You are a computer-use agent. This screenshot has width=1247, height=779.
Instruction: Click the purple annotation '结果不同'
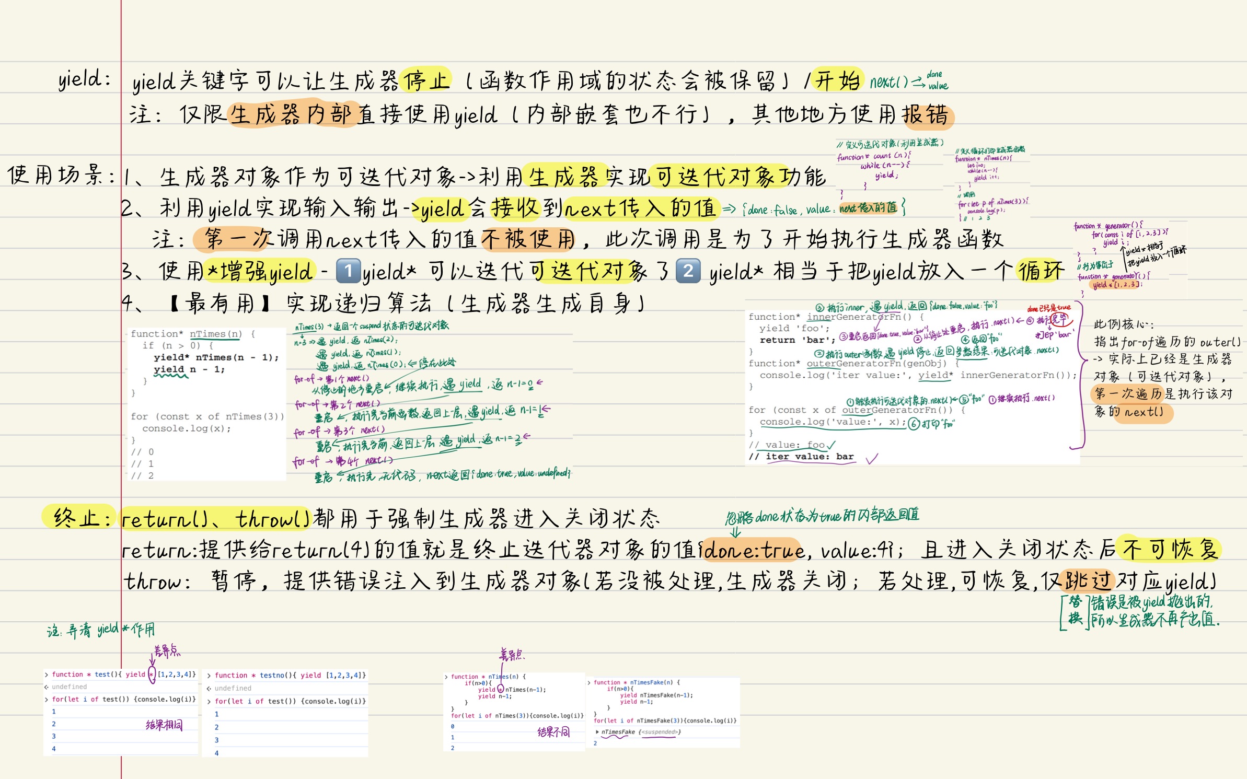pos(553,732)
